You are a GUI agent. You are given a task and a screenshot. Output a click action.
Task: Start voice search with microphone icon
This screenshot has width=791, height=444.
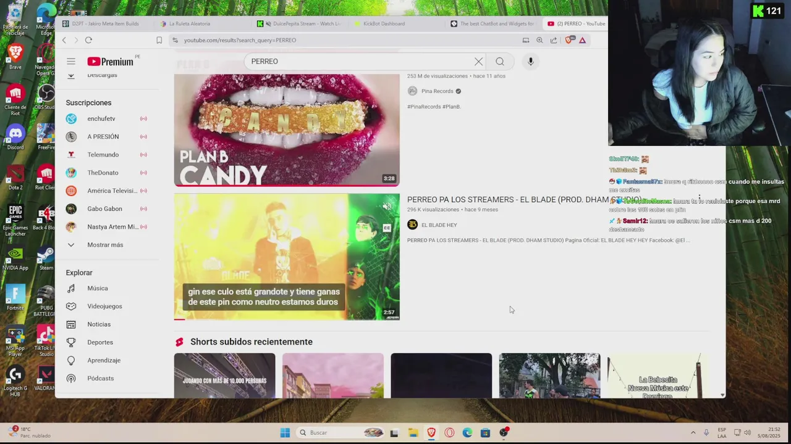tap(530, 61)
